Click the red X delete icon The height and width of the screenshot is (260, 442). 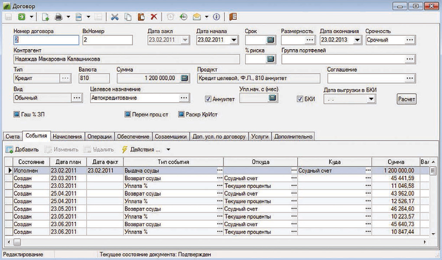(x=153, y=17)
